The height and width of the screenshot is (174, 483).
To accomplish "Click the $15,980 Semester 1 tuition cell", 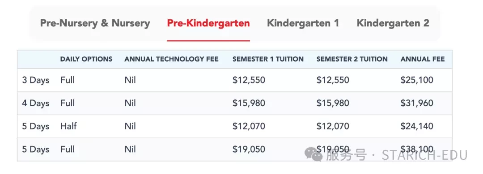I will [x=249, y=104].
